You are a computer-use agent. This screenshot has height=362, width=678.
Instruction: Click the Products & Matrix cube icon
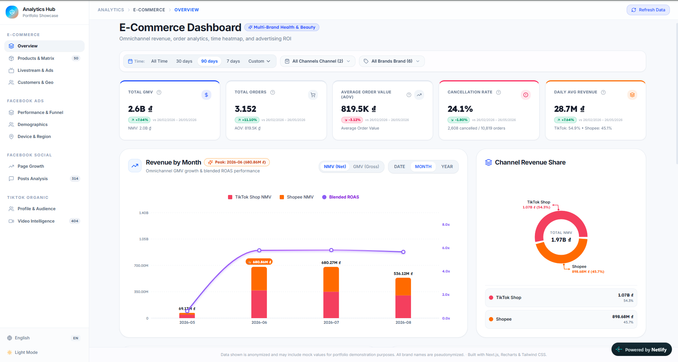[11, 58]
